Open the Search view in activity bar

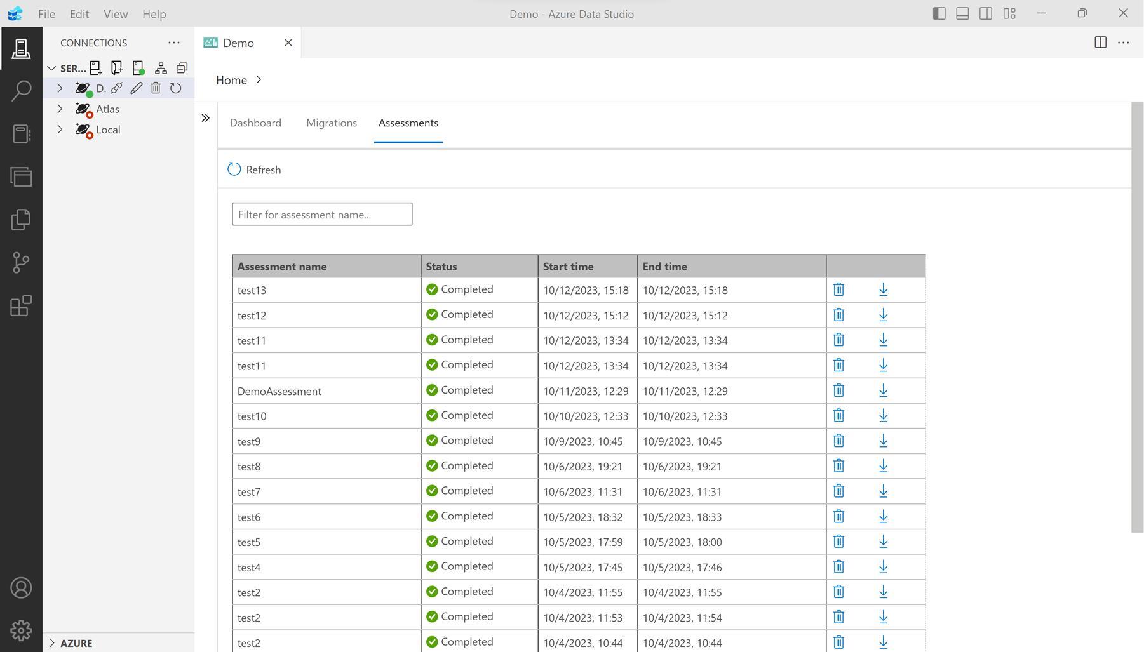point(21,91)
